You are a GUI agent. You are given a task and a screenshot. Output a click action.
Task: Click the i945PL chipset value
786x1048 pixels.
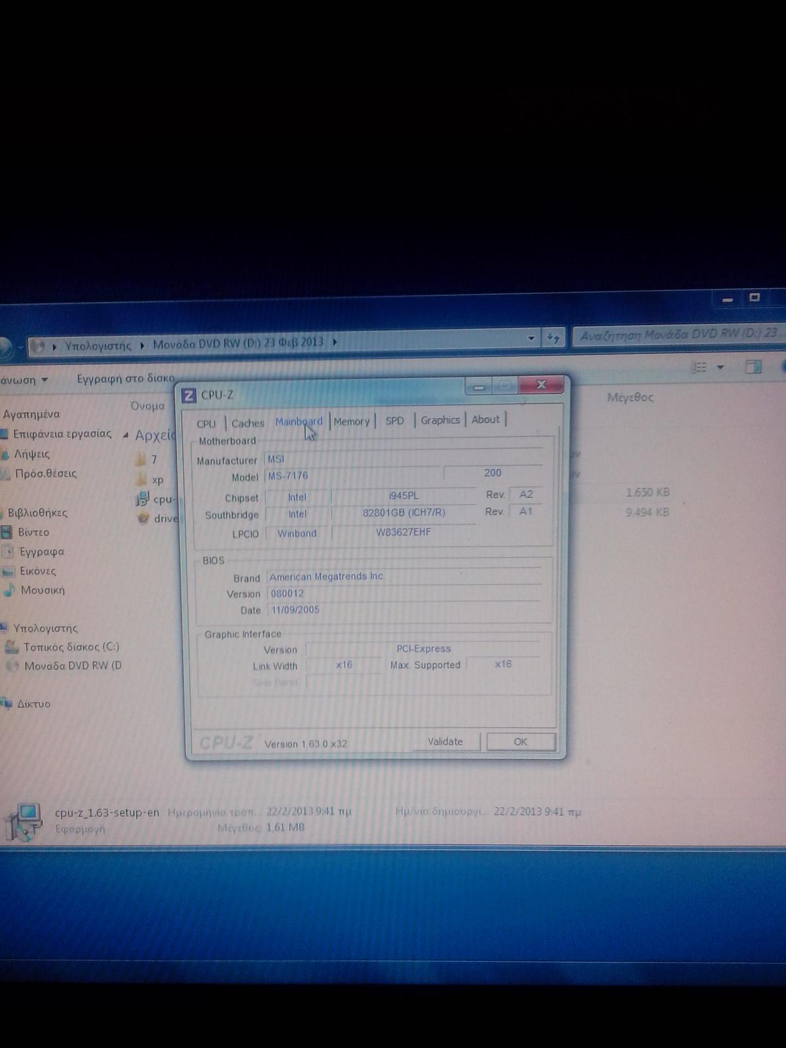[403, 496]
